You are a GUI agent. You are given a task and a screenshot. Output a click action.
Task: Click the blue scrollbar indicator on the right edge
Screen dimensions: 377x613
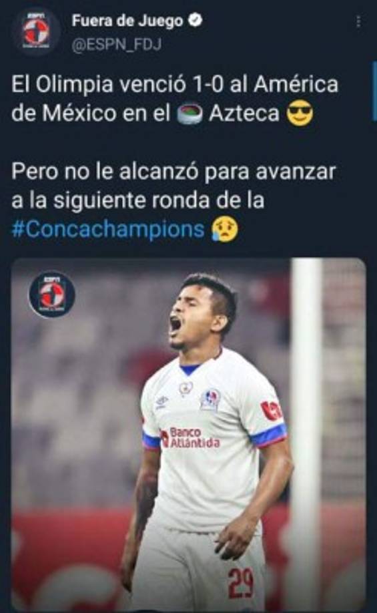(x=374, y=91)
